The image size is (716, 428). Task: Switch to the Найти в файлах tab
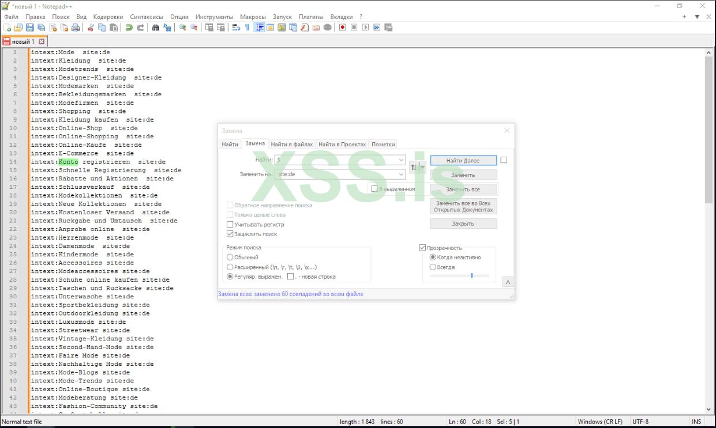pos(292,144)
